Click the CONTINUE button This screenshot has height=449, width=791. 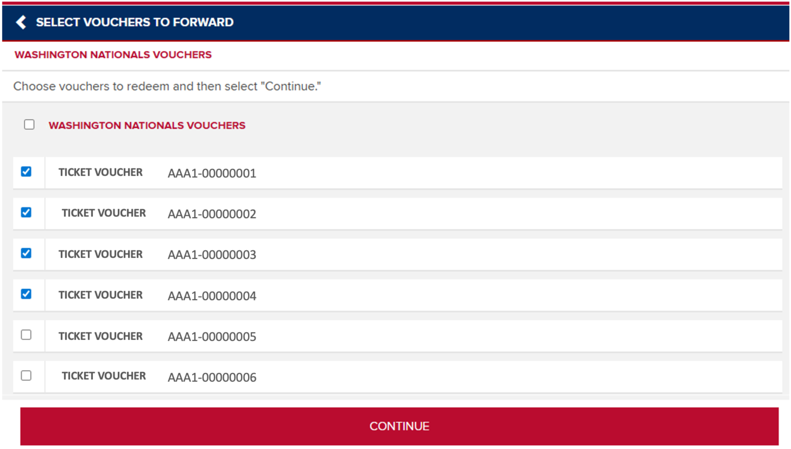click(x=399, y=426)
